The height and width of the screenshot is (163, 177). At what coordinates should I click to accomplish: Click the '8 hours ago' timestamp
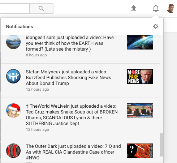pos(36,55)
